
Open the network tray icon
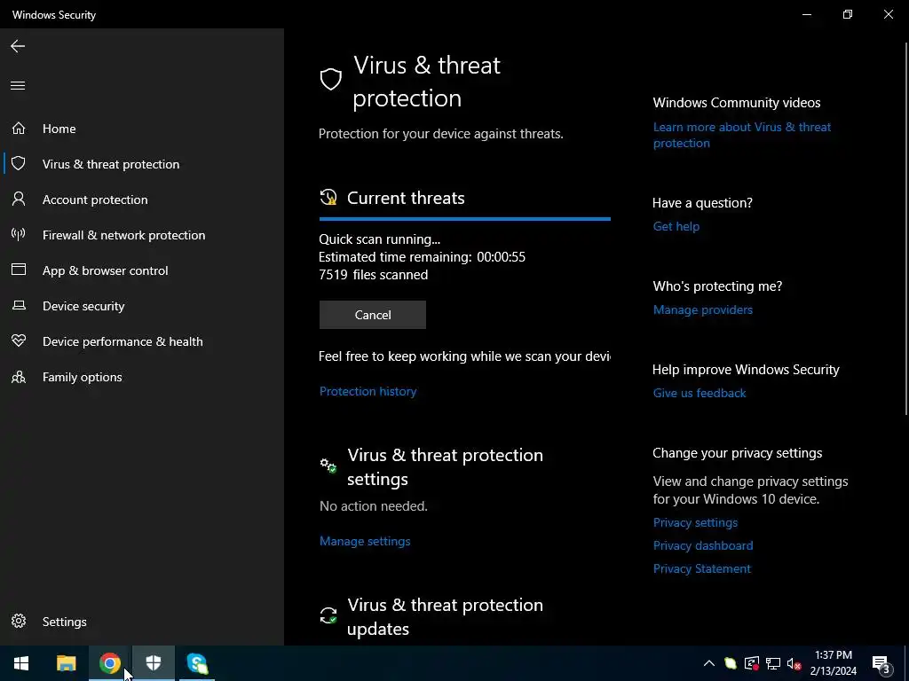pyautogui.click(x=773, y=663)
